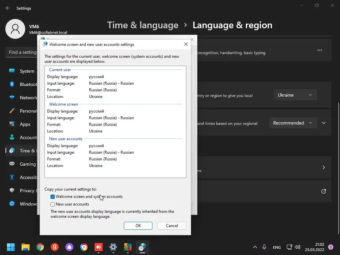The width and height of the screenshot is (340, 255).
Task: Click the Find a setting search box
Action: [22, 52]
